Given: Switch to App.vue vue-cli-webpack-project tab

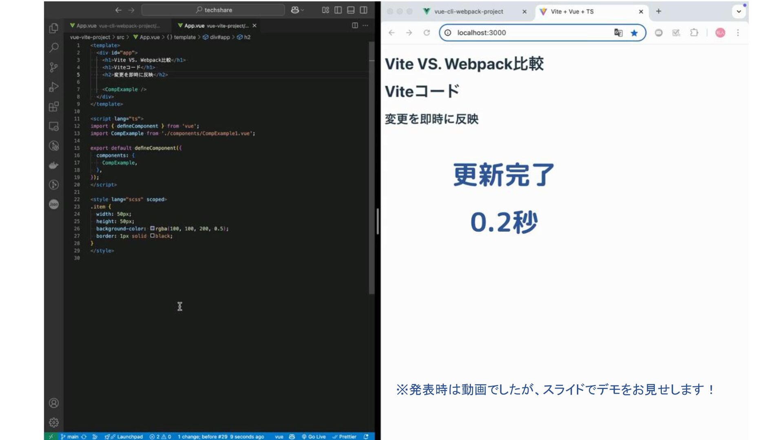Looking at the screenshot, I should (118, 25).
